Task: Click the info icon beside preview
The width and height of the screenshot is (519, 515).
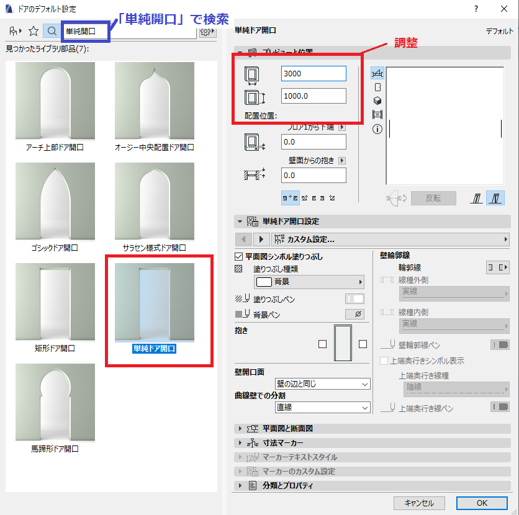Action: click(377, 129)
